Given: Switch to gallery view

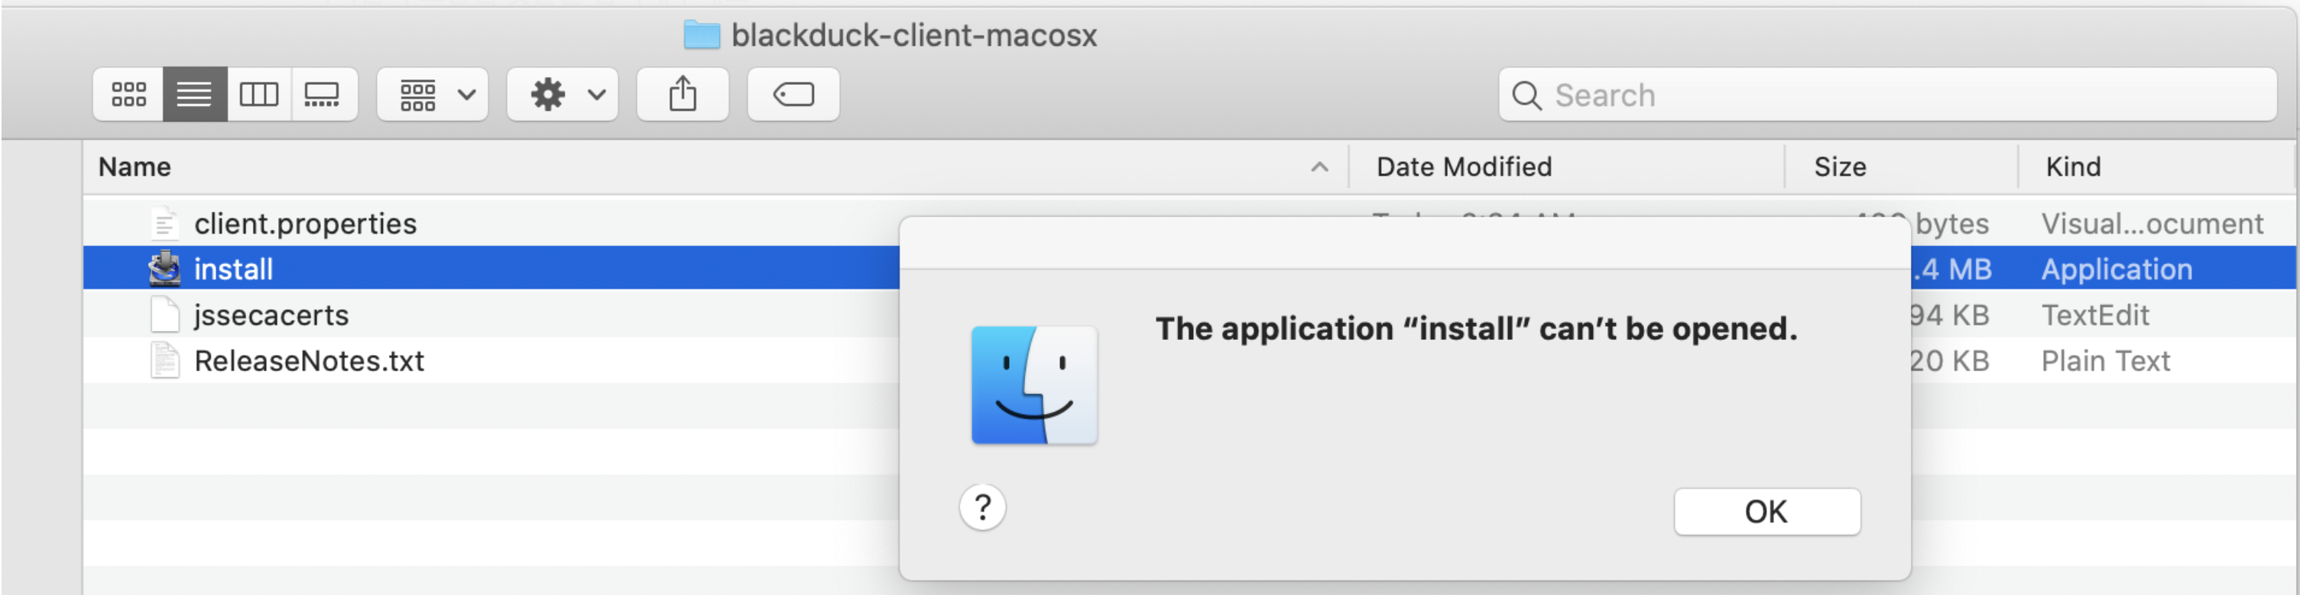Looking at the screenshot, I should pos(324,94).
